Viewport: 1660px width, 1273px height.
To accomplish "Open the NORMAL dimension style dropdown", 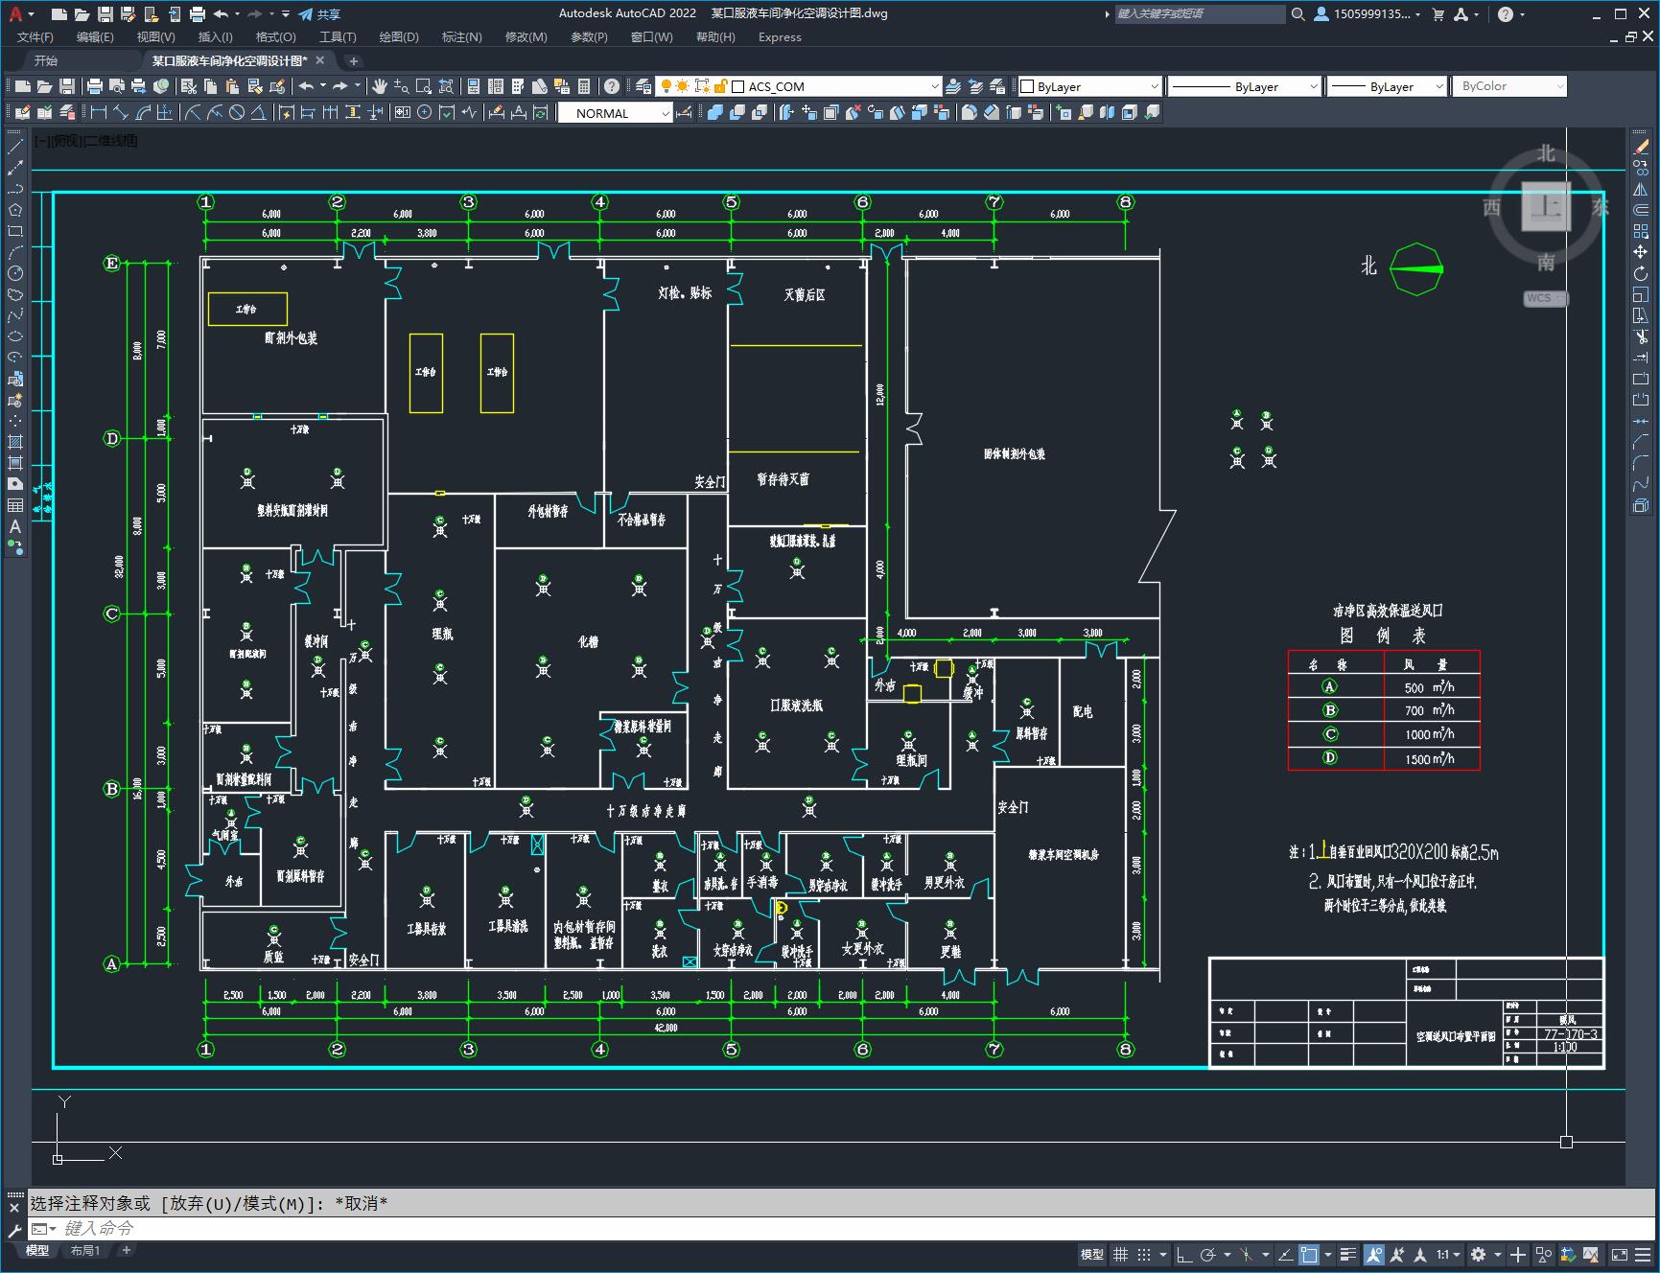I will tap(665, 113).
